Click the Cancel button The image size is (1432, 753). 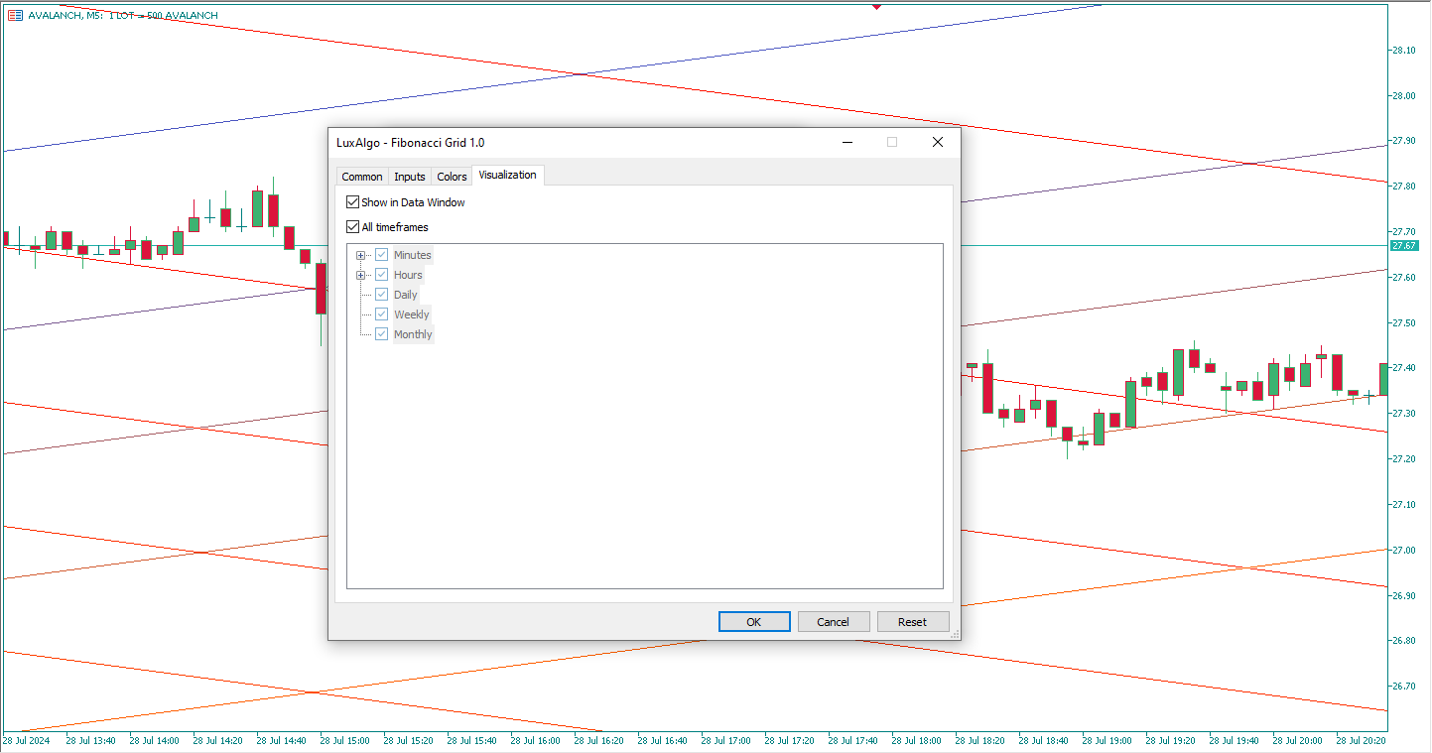(x=833, y=622)
